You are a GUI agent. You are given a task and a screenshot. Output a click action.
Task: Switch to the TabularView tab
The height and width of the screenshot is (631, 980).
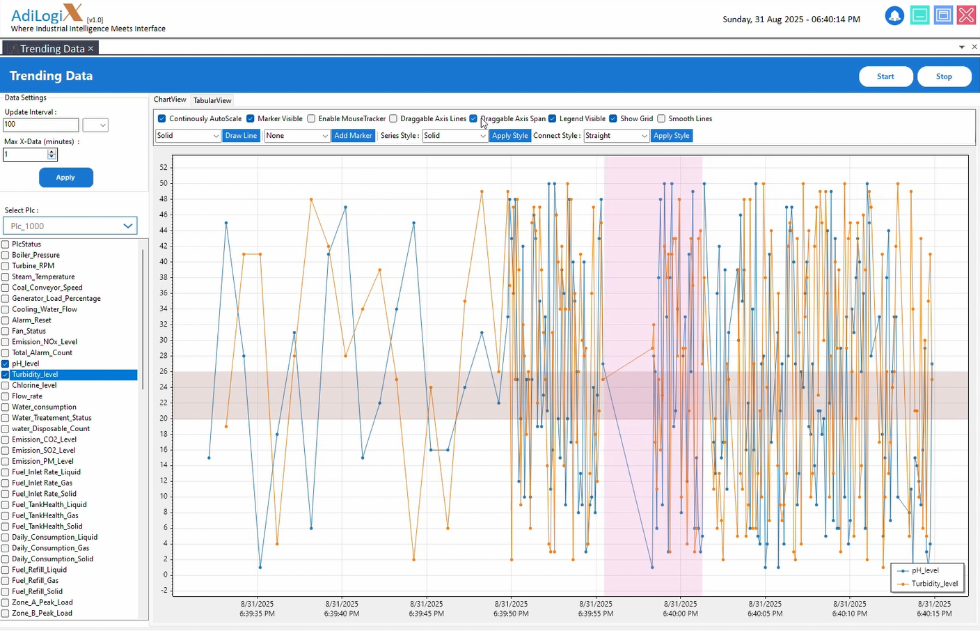pyautogui.click(x=212, y=101)
